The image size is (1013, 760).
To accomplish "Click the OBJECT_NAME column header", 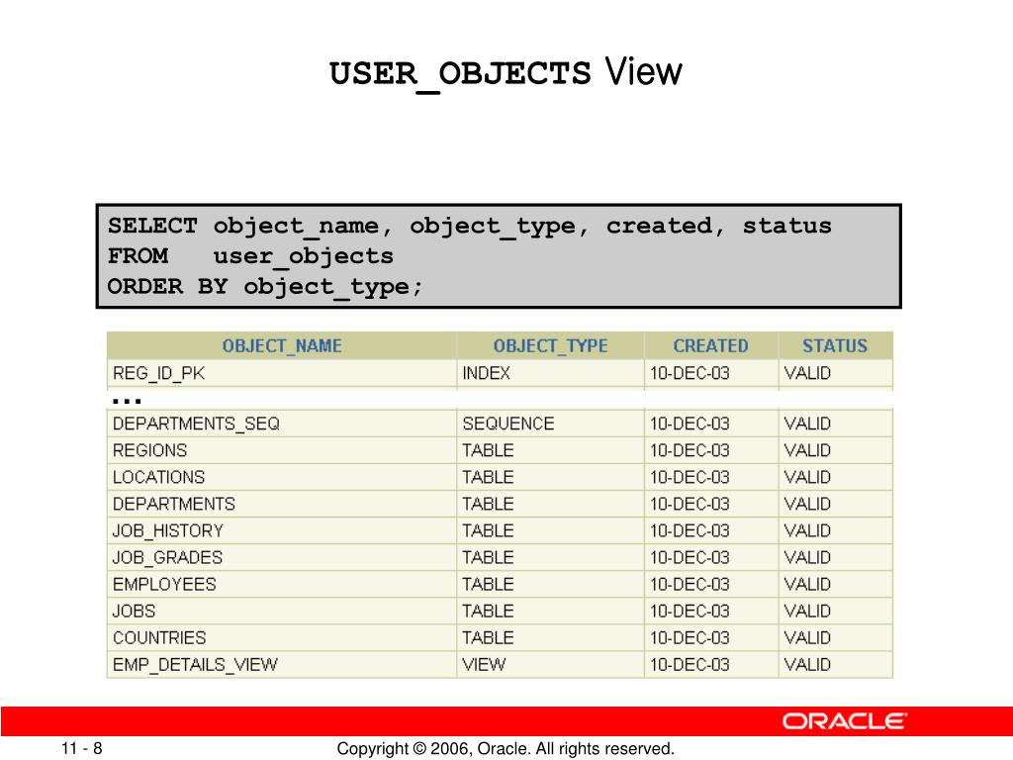I will click(282, 345).
